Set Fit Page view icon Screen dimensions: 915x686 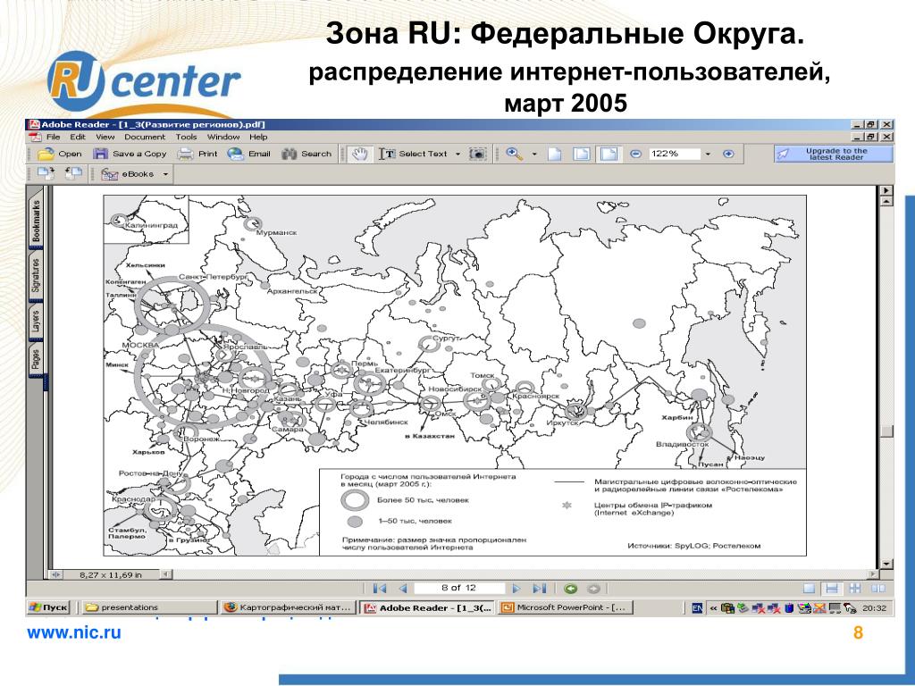click(x=581, y=154)
